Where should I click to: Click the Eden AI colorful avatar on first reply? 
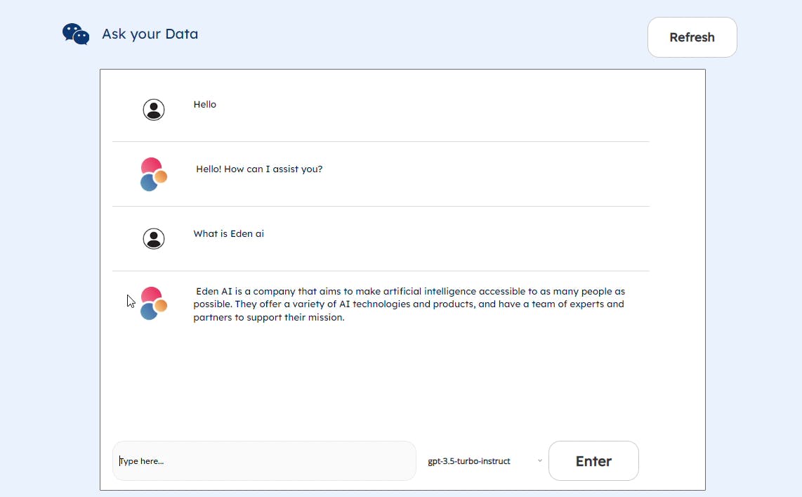coord(152,174)
